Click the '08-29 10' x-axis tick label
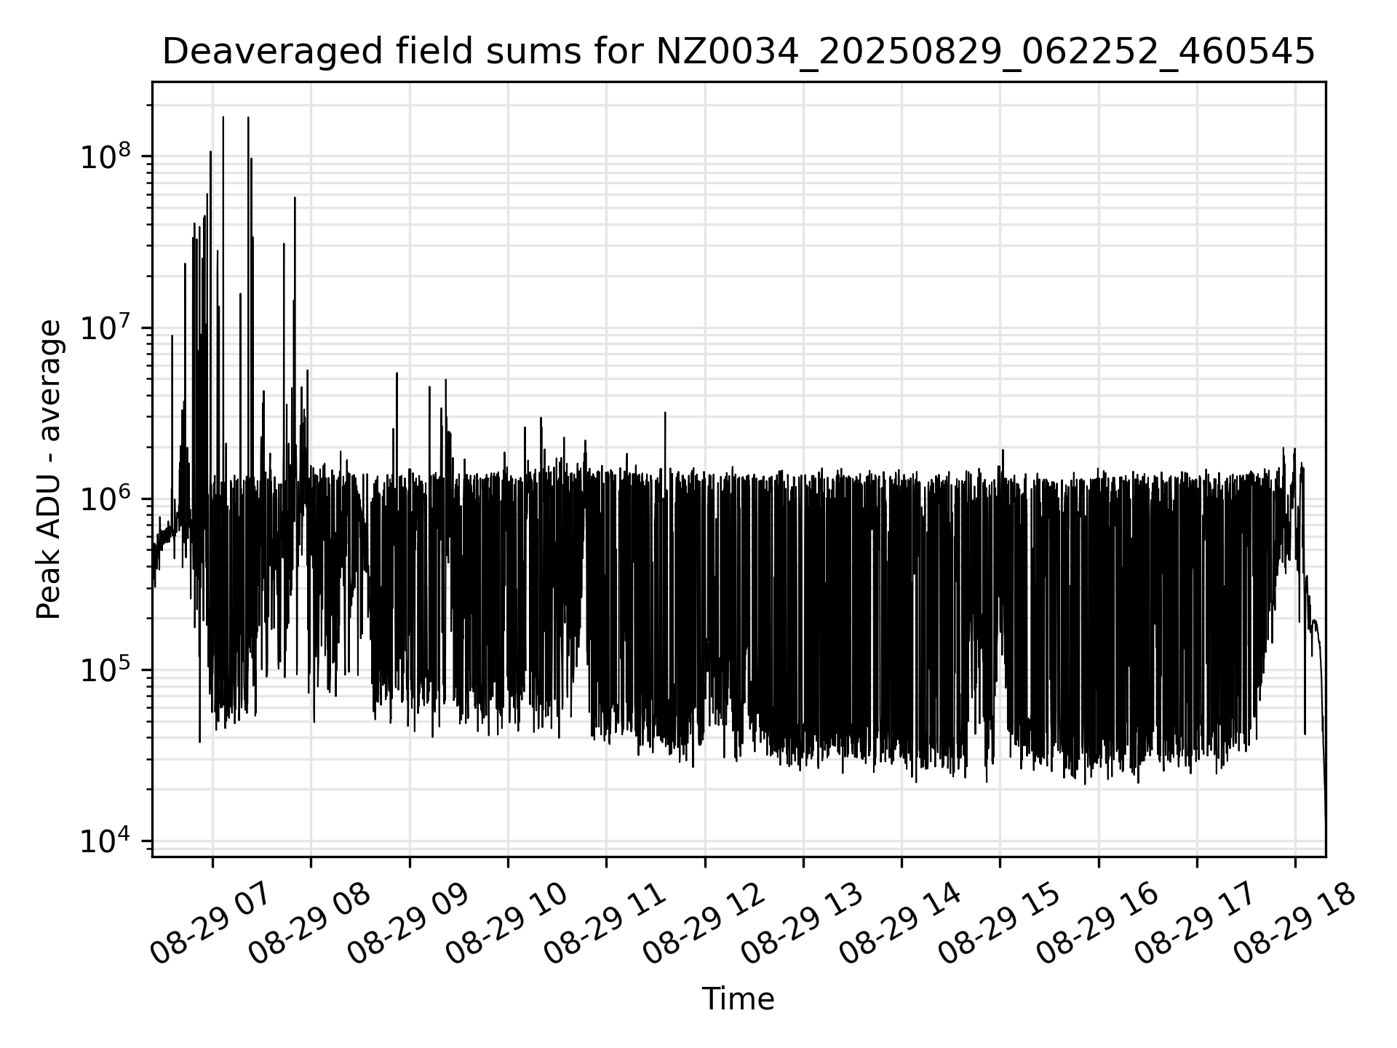 point(506,924)
